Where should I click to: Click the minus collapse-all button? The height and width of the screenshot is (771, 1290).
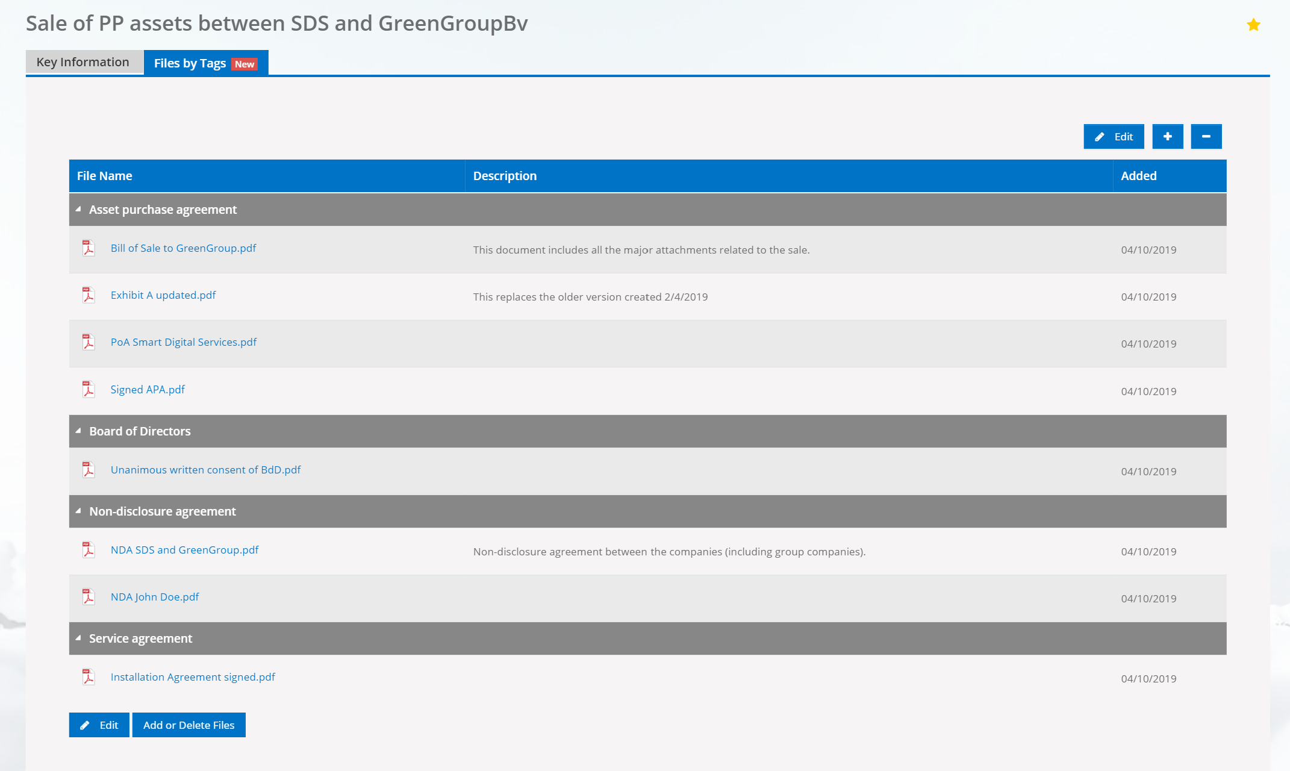(1206, 137)
